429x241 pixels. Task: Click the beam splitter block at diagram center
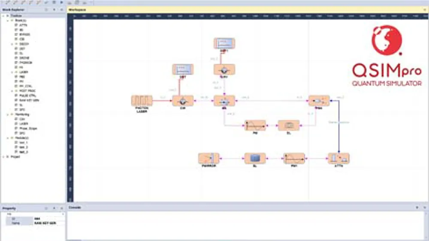(224, 101)
